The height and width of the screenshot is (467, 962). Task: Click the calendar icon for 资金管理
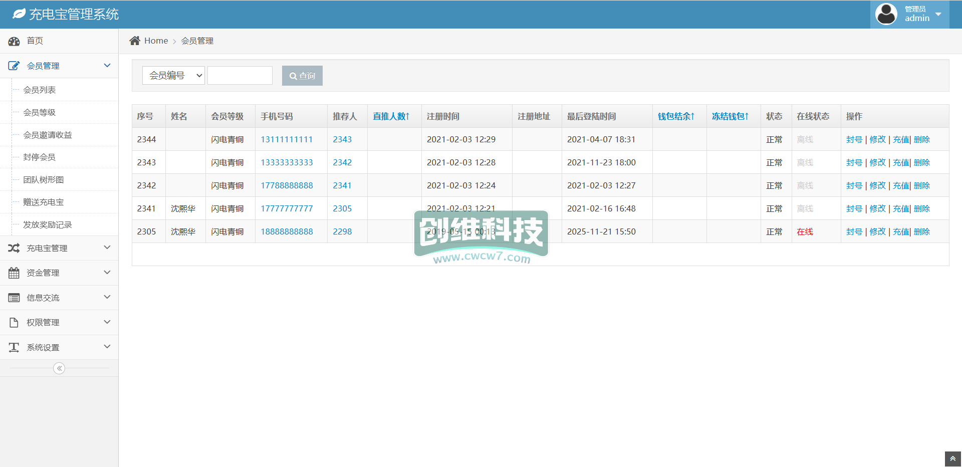coord(14,273)
